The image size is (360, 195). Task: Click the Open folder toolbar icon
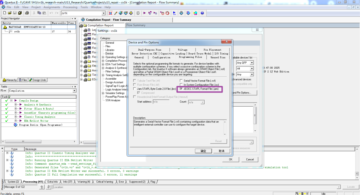click(x=10, y=13)
